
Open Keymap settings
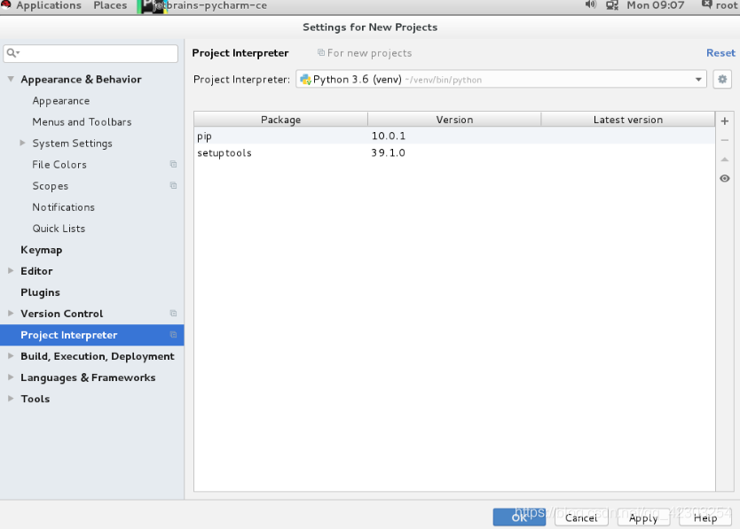point(41,251)
